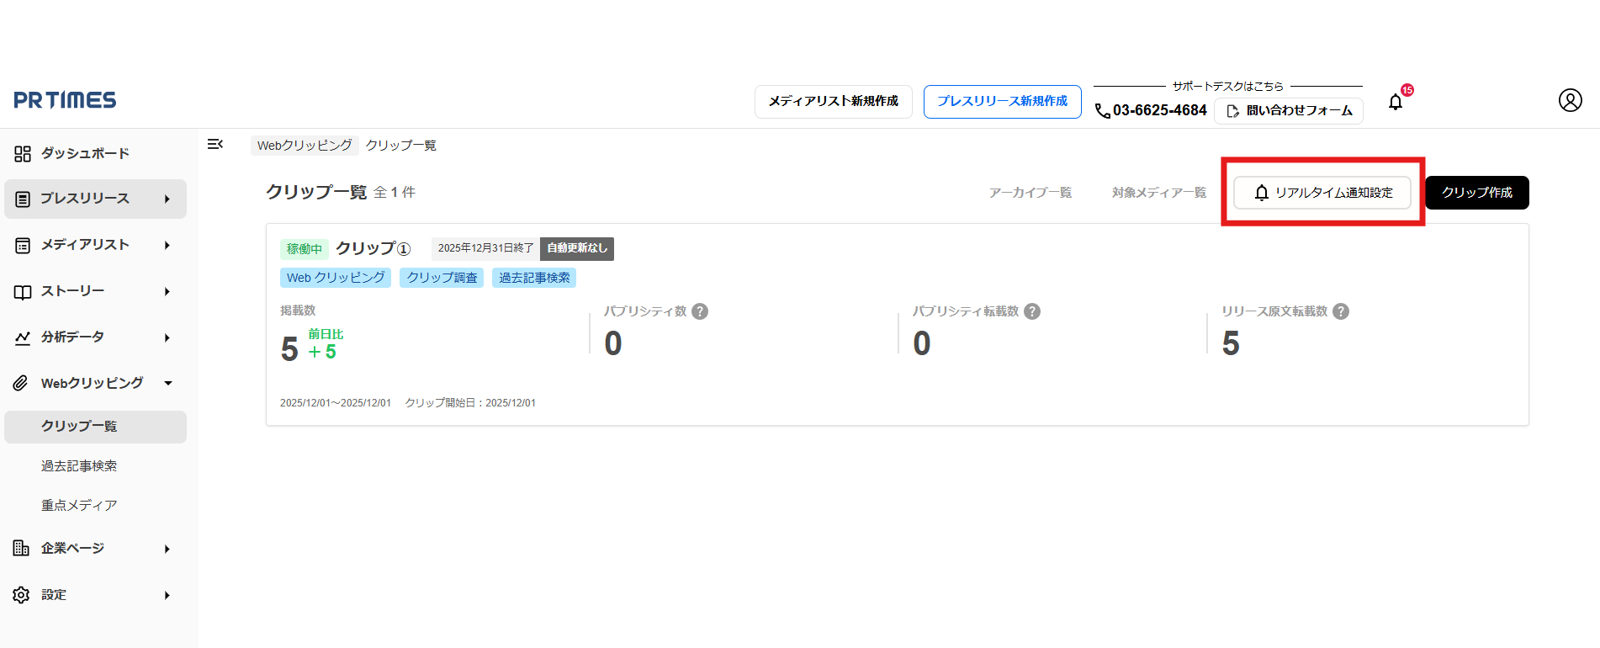1600x648 pixels.
Task: Click the 2025/12/01〜2025/12/01 date range
Action: click(x=336, y=403)
